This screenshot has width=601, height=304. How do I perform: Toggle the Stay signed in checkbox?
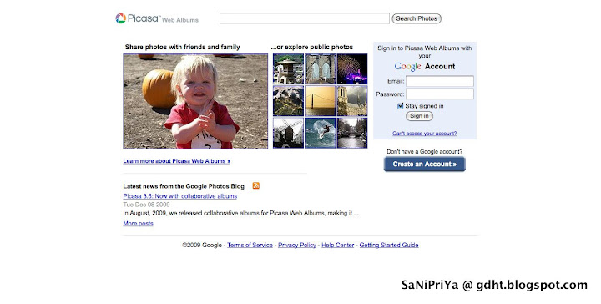[400, 106]
